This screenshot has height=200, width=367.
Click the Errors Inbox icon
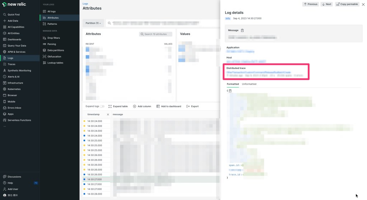[4, 108]
